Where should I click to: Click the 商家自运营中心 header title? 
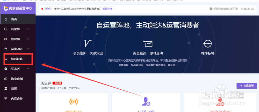tap(21, 8)
